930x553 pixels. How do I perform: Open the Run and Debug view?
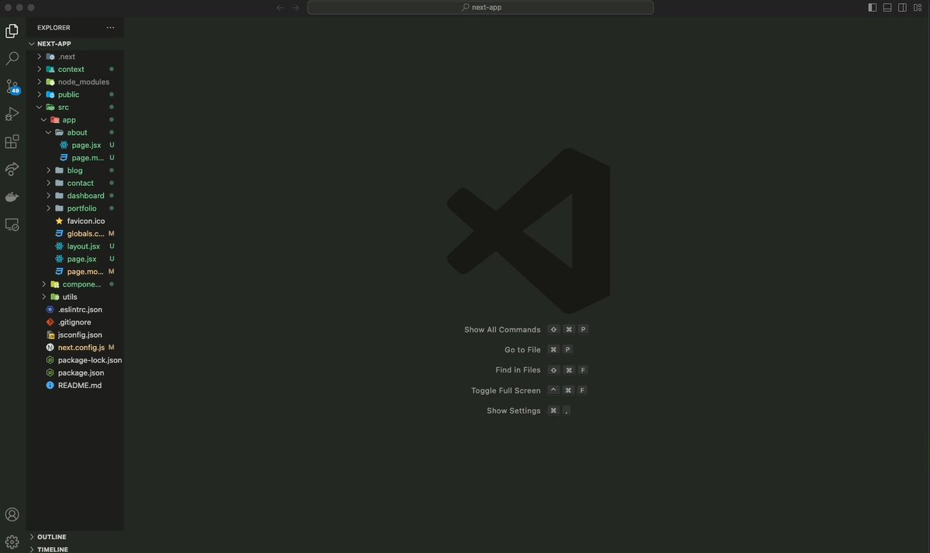(12, 114)
